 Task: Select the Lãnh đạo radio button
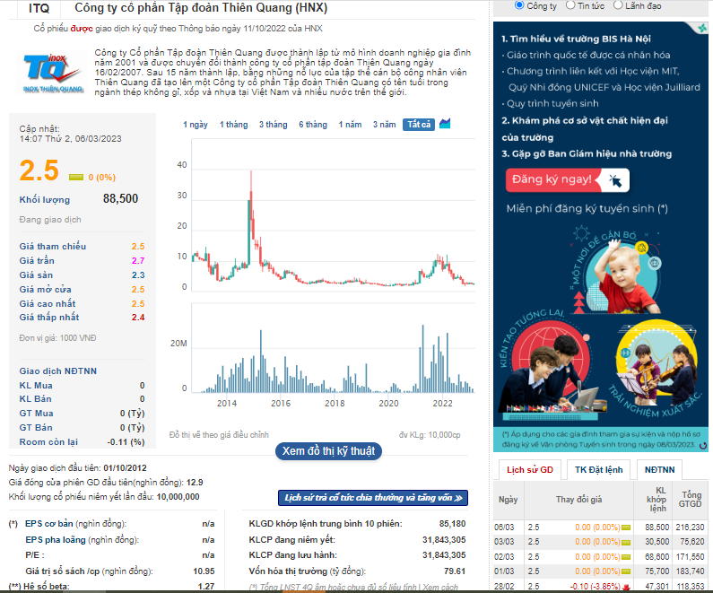pyautogui.click(x=618, y=5)
